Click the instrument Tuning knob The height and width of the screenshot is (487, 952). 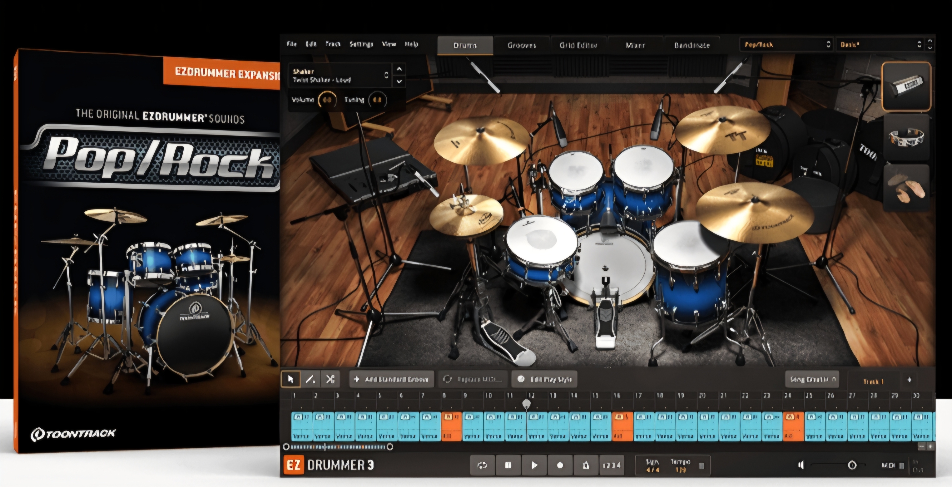377,100
